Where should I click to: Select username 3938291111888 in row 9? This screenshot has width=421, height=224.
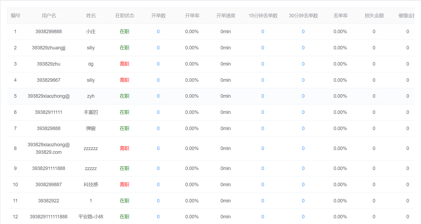tap(49, 168)
